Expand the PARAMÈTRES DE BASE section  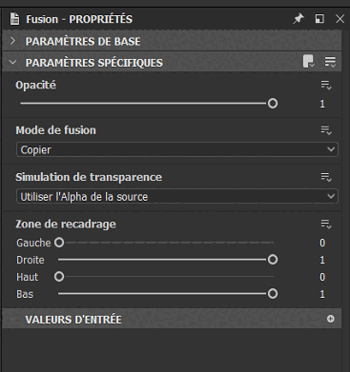(x=12, y=41)
